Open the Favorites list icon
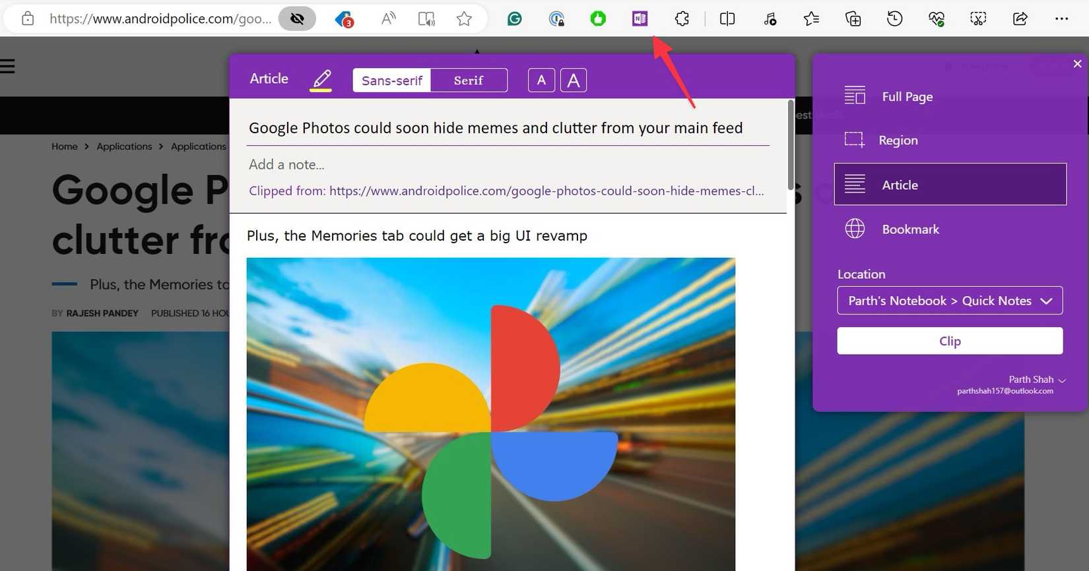 (x=811, y=19)
